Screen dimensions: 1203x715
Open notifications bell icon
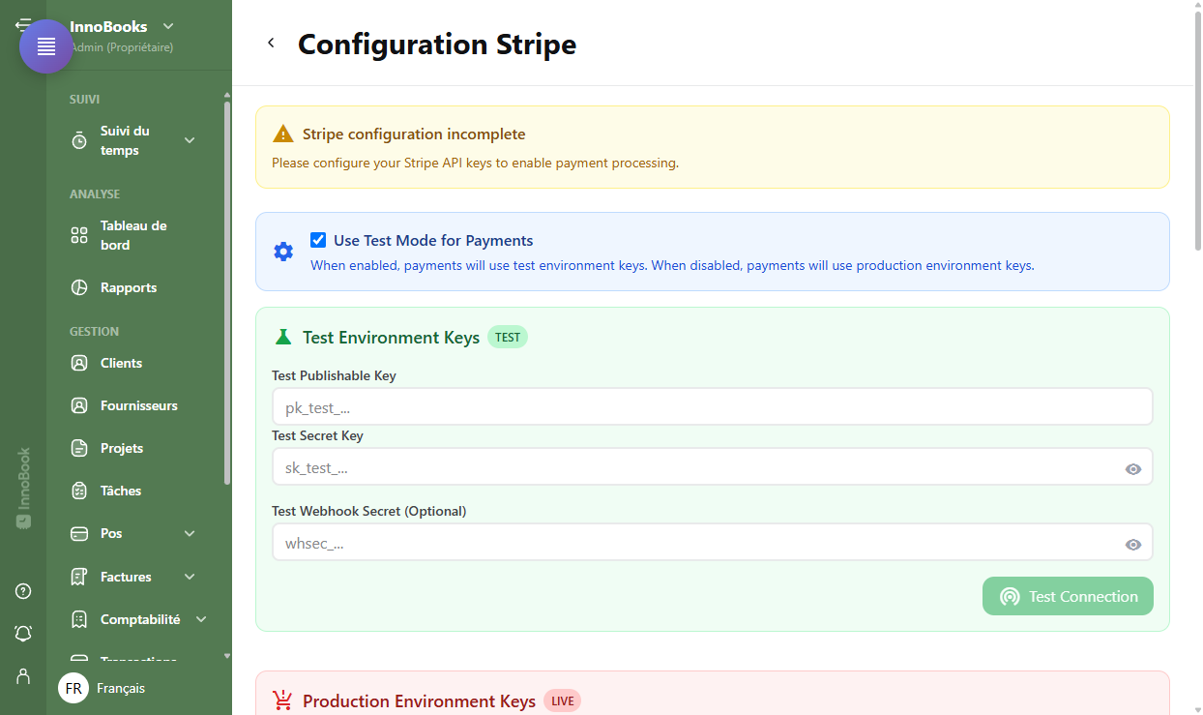click(x=23, y=633)
